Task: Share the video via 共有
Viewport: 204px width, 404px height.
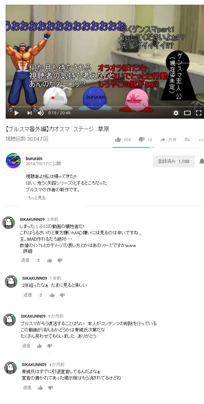Action: tap(168, 140)
